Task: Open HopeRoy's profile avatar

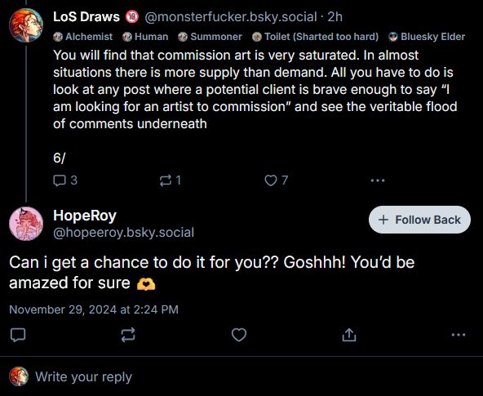Action: [x=26, y=224]
